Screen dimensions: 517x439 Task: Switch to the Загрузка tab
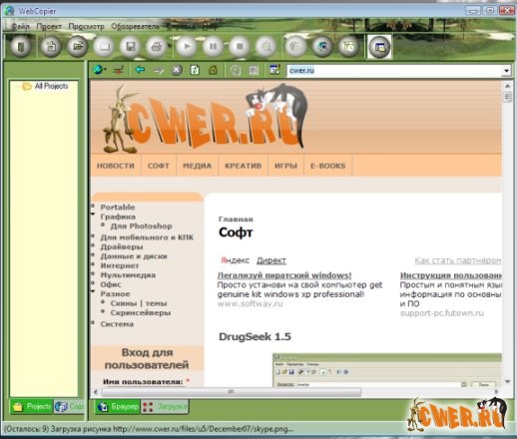pyautogui.click(x=165, y=406)
